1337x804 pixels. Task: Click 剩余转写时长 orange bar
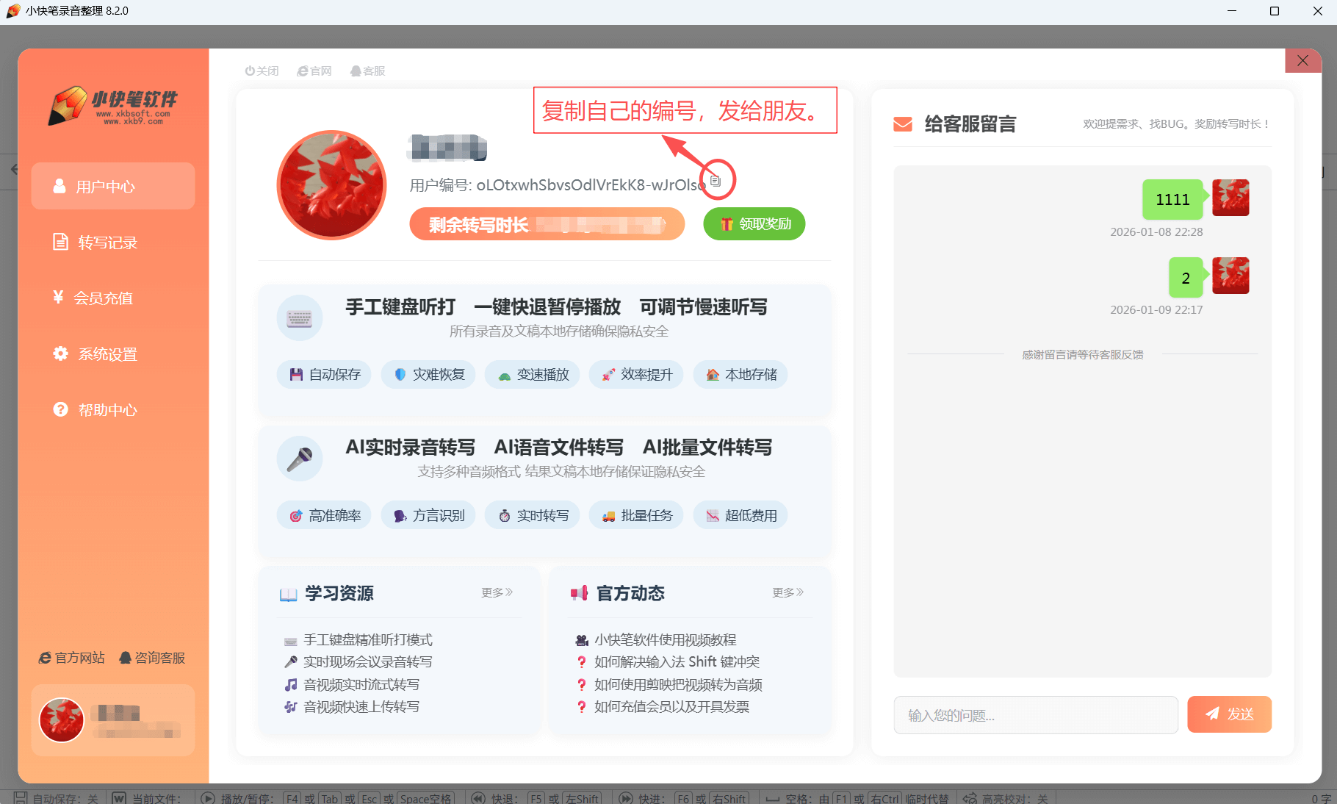(x=547, y=225)
